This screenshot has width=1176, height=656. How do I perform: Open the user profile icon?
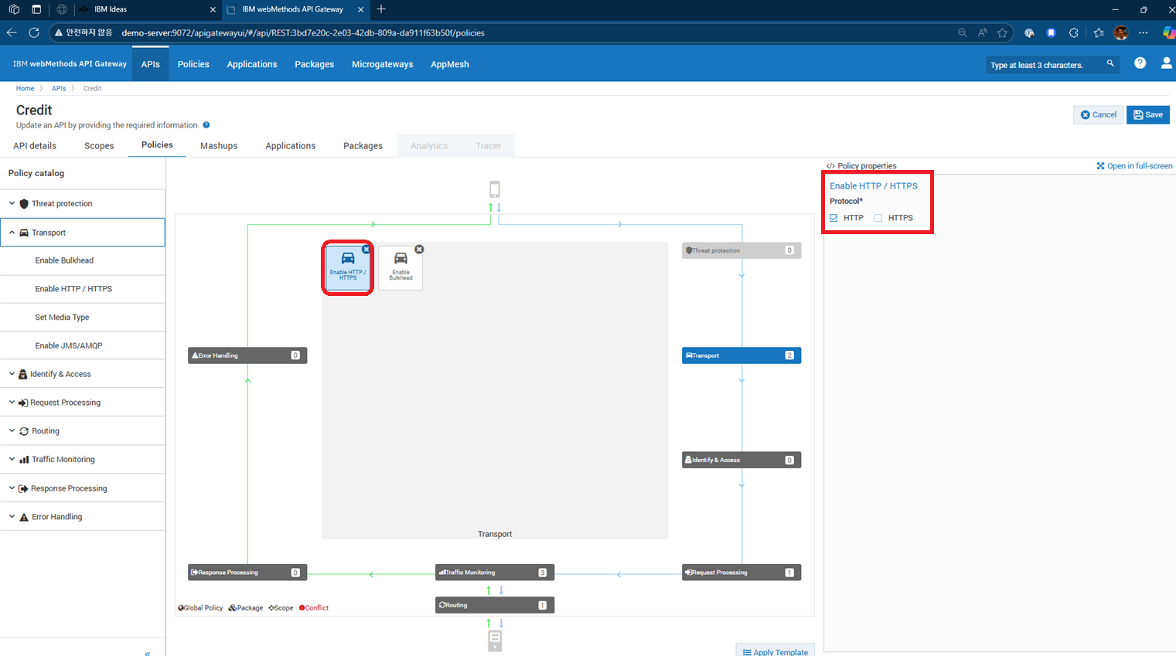[1166, 63]
